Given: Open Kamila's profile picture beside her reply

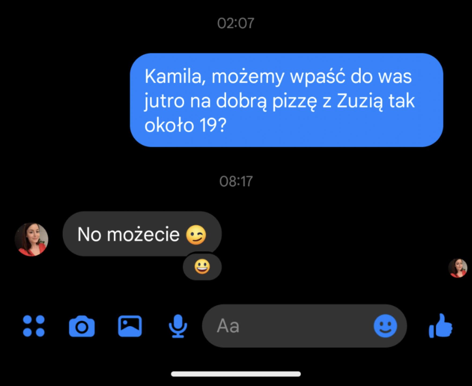Looking at the screenshot, I should pyautogui.click(x=31, y=239).
